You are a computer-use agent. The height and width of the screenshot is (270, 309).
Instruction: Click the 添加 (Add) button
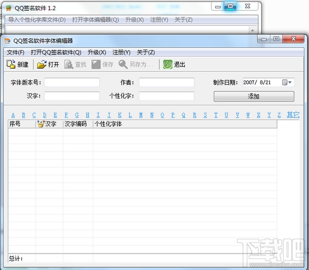(254, 96)
